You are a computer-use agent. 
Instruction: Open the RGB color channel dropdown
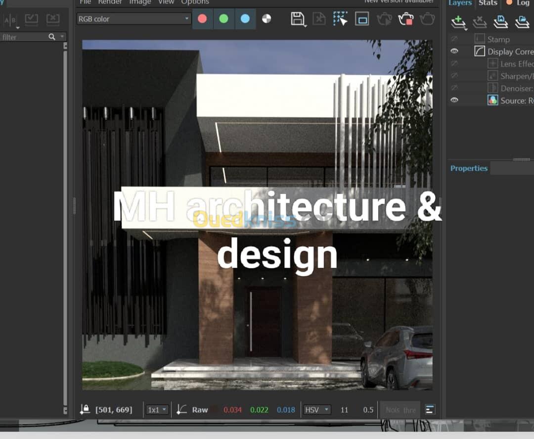(134, 19)
